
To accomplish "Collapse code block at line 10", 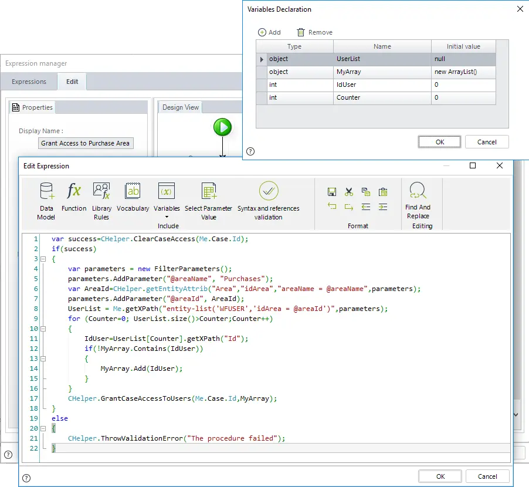I will (x=43, y=329).
